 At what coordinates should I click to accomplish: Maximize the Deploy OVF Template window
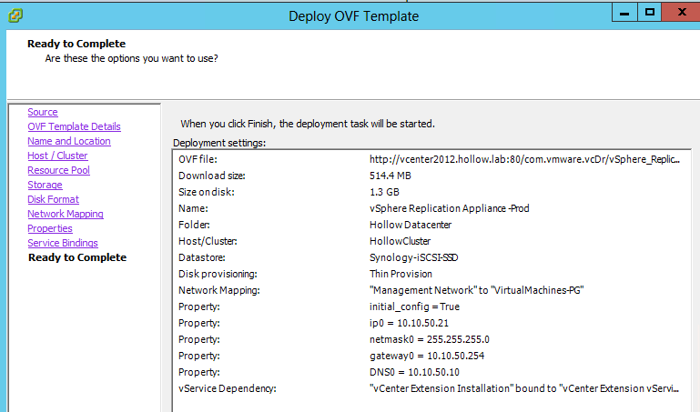coord(649,13)
